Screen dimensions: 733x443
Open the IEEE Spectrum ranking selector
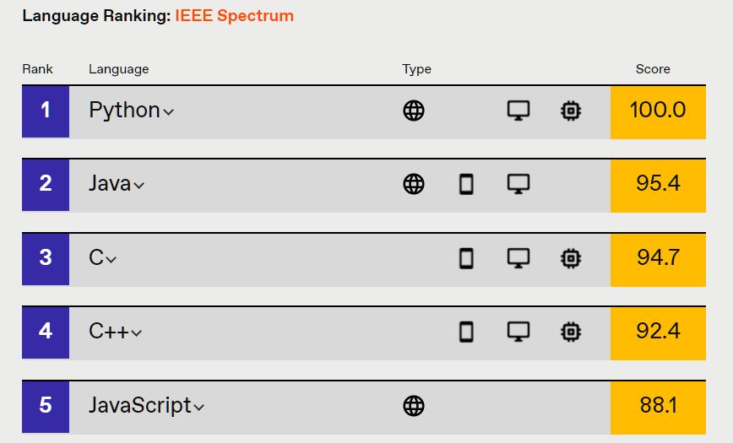(x=234, y=15)
